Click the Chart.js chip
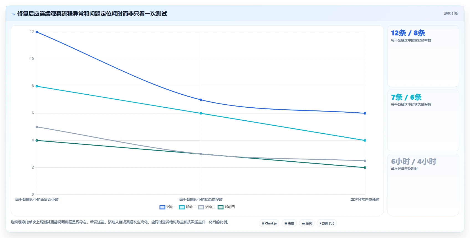Viewport: 470px width, 238px height. [269, 223]
